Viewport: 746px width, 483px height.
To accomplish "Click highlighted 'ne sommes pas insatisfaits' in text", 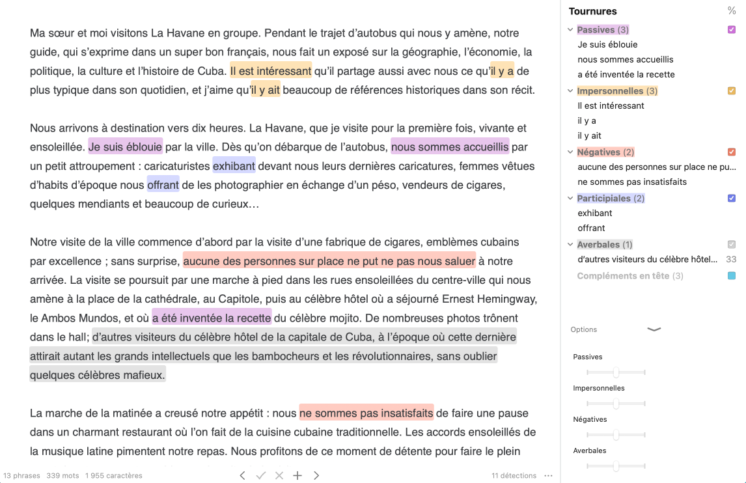I will [366, 413].
